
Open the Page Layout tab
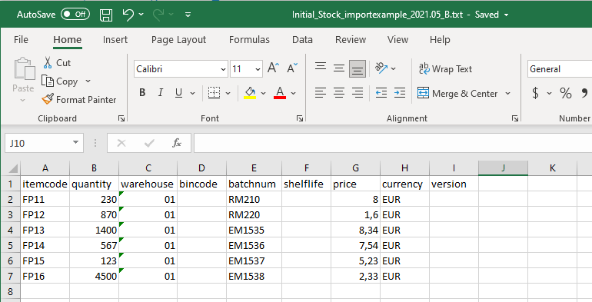tap(178, 40)
